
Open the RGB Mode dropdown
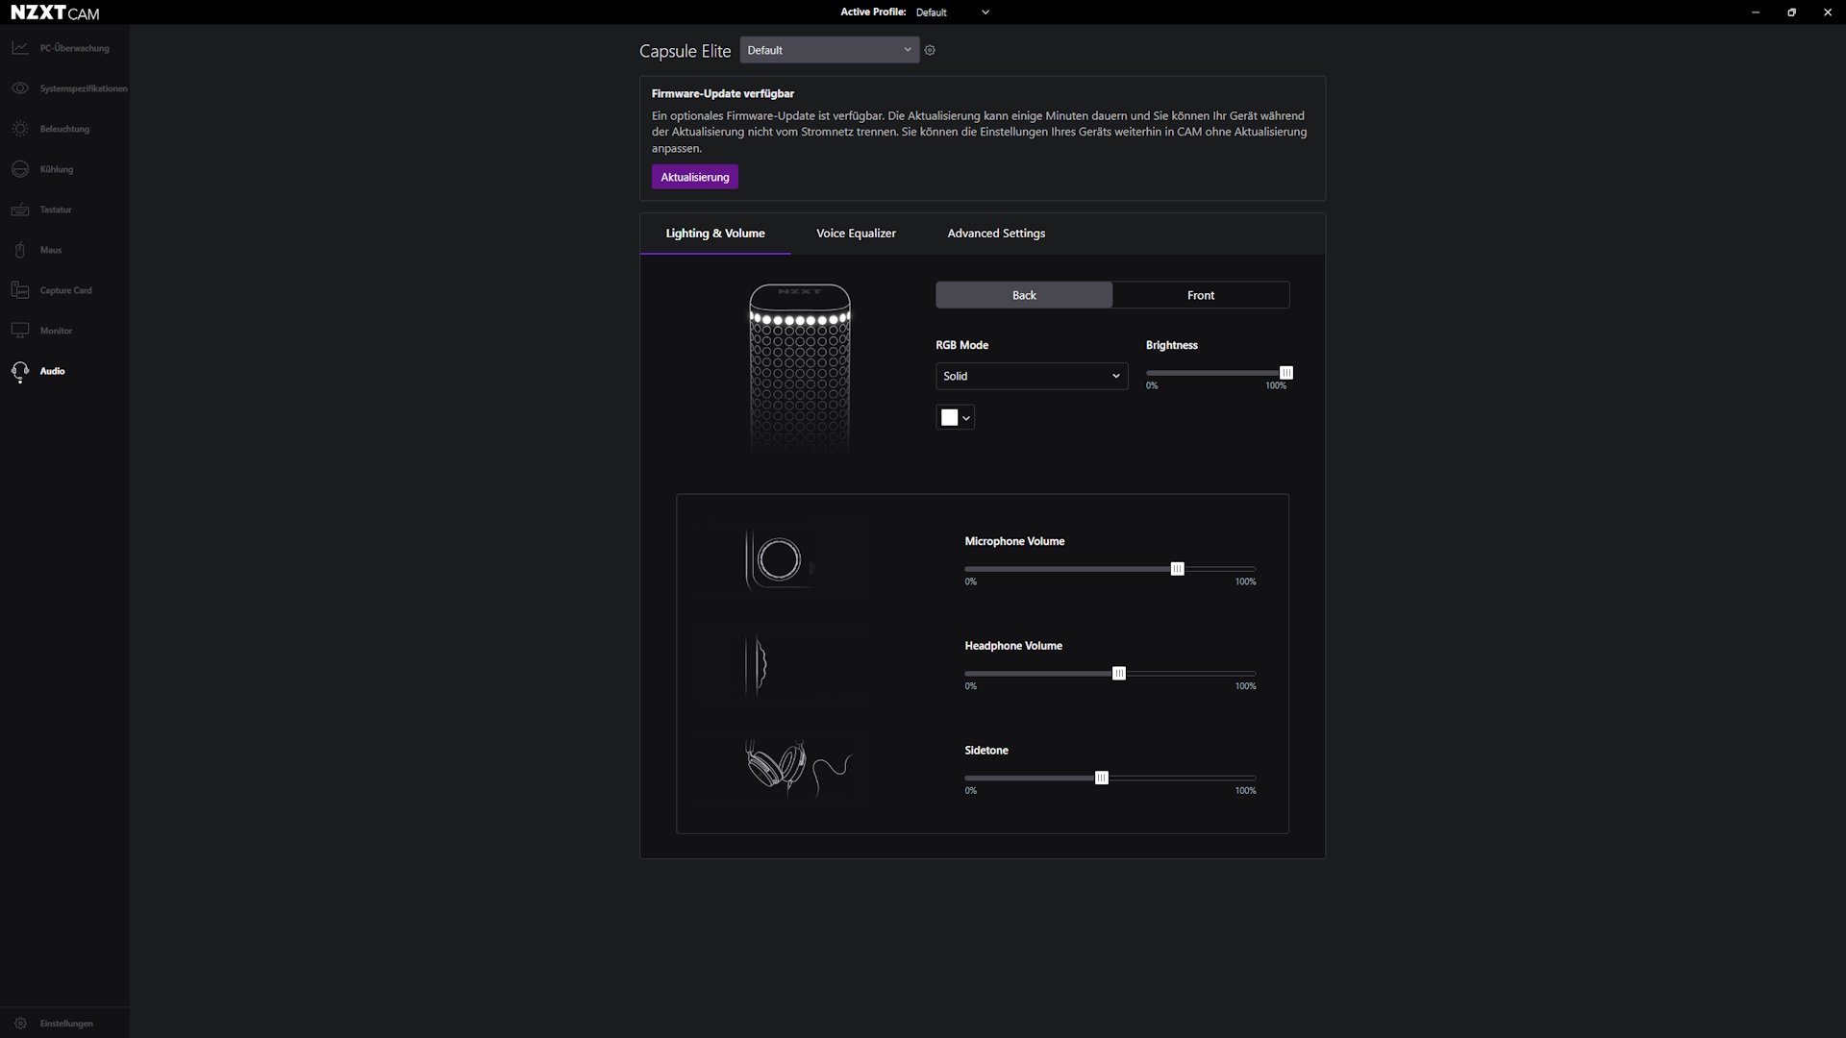(x=1030, y=375)
